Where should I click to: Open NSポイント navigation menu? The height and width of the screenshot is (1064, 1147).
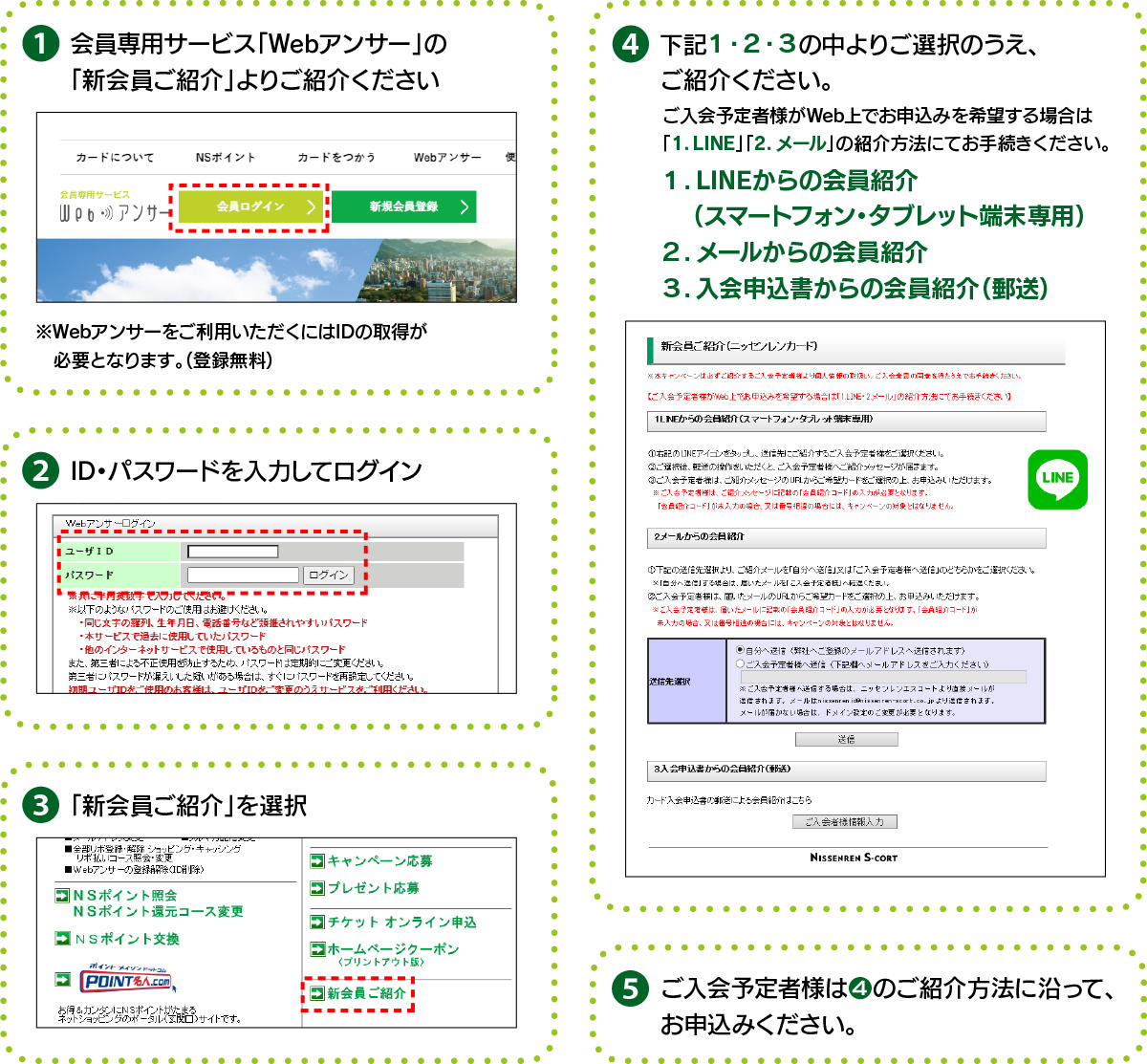coord(226,157)
